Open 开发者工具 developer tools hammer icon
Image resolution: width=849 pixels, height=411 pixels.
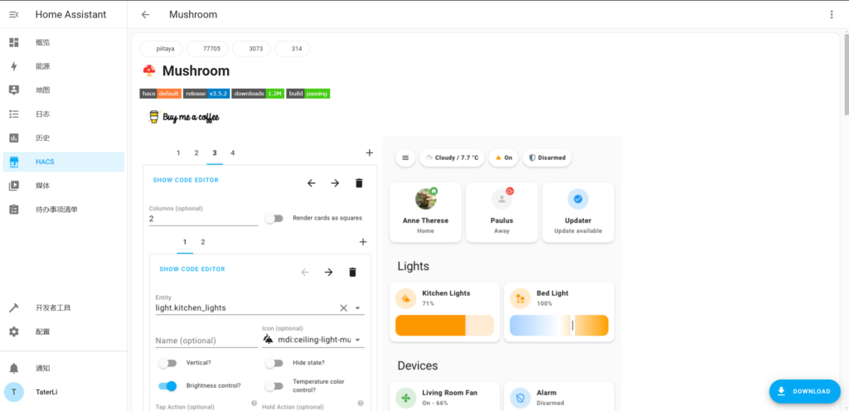click(x=14, y=307)
